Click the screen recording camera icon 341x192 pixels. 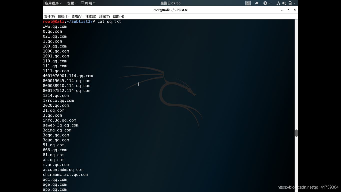click(x=257, y=3)
